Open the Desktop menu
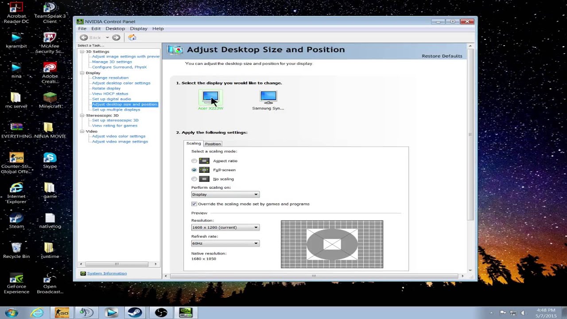567x319 pixels. pos(115,28)
